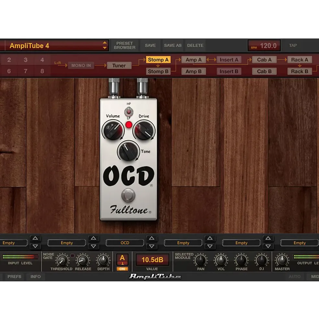Select signal chain preset 8
The width and height of the screenshot is (319, 320).
tap(42, 71)
